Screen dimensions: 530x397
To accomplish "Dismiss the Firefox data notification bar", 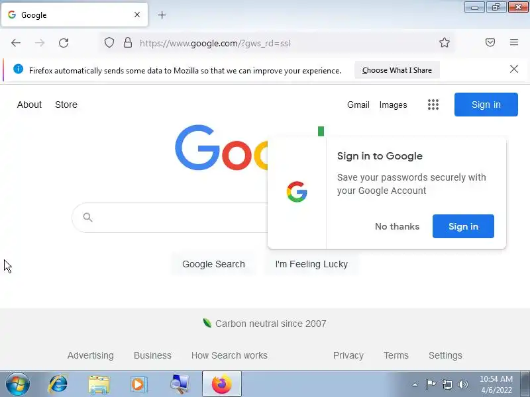I will point(514,69).
